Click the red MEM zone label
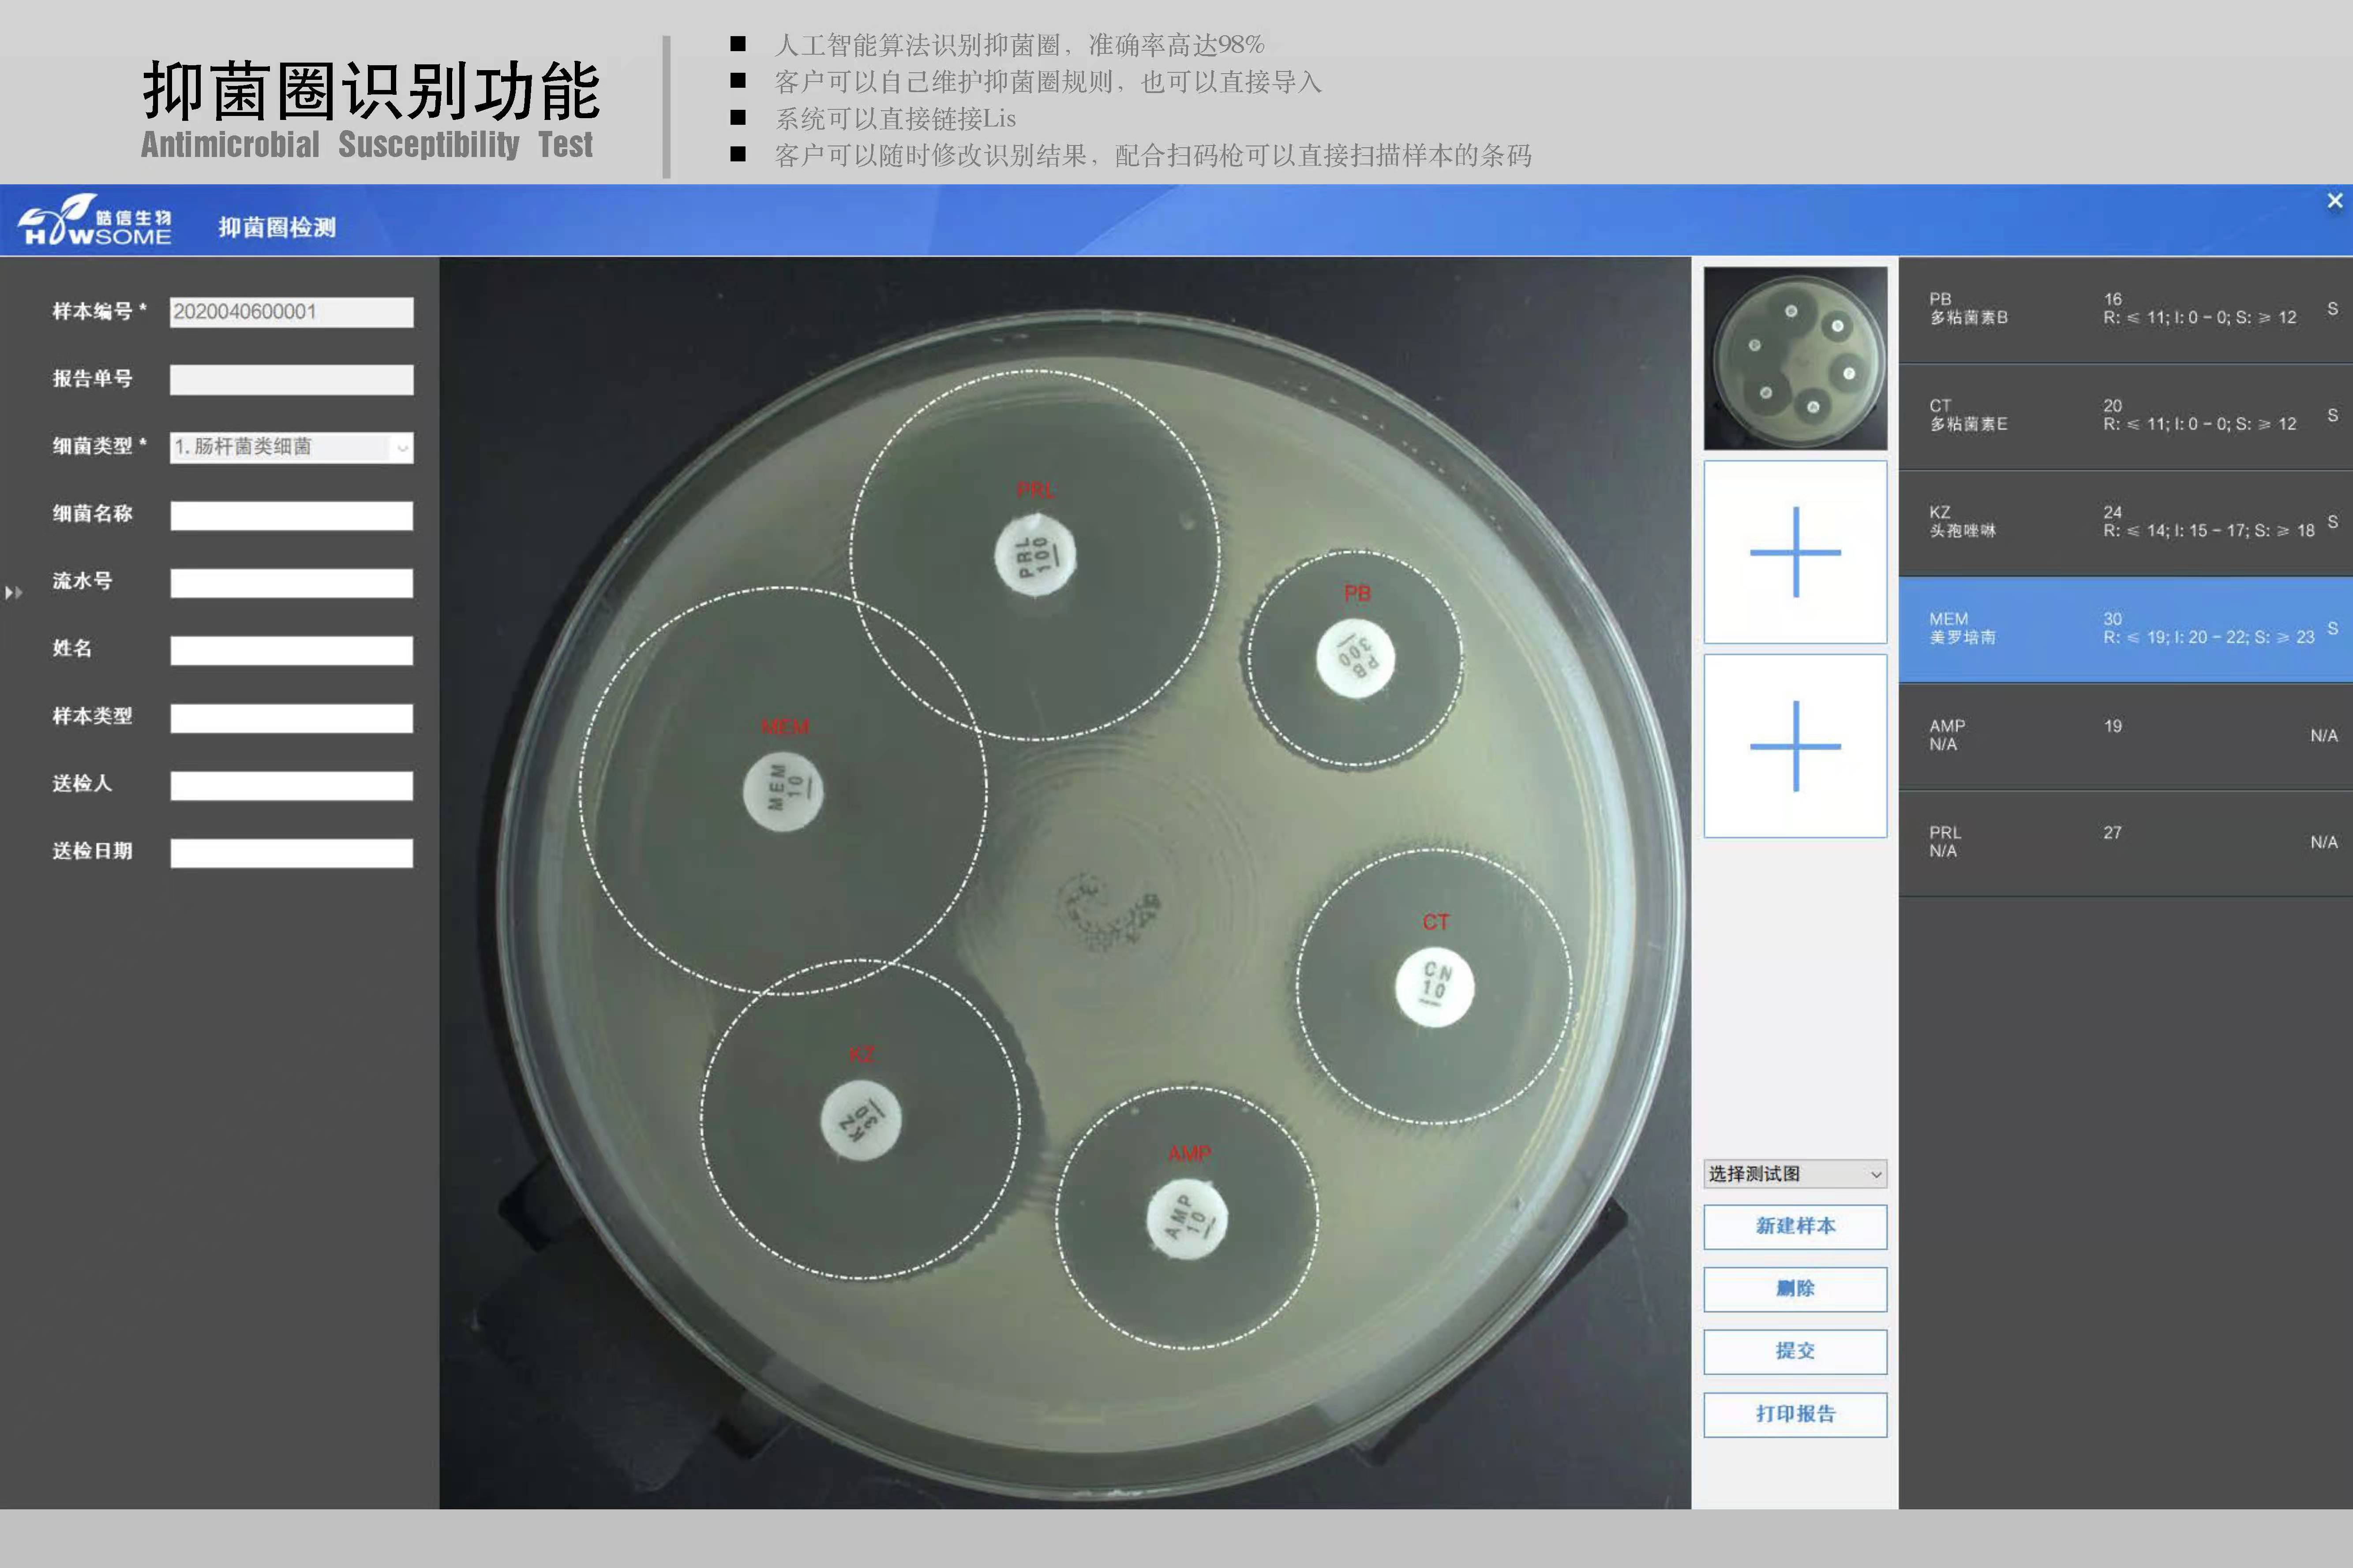 point(784,727)
